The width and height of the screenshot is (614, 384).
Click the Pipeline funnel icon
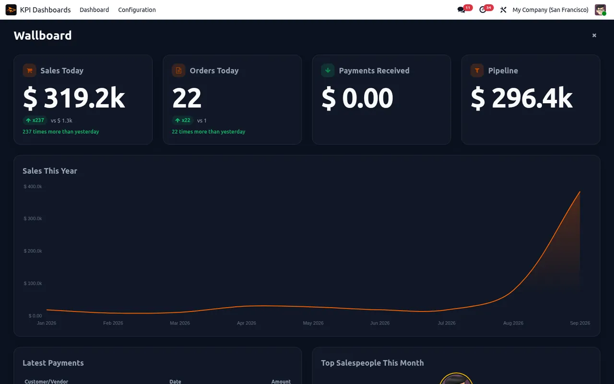pyautogui.click(x=477, y=71)
